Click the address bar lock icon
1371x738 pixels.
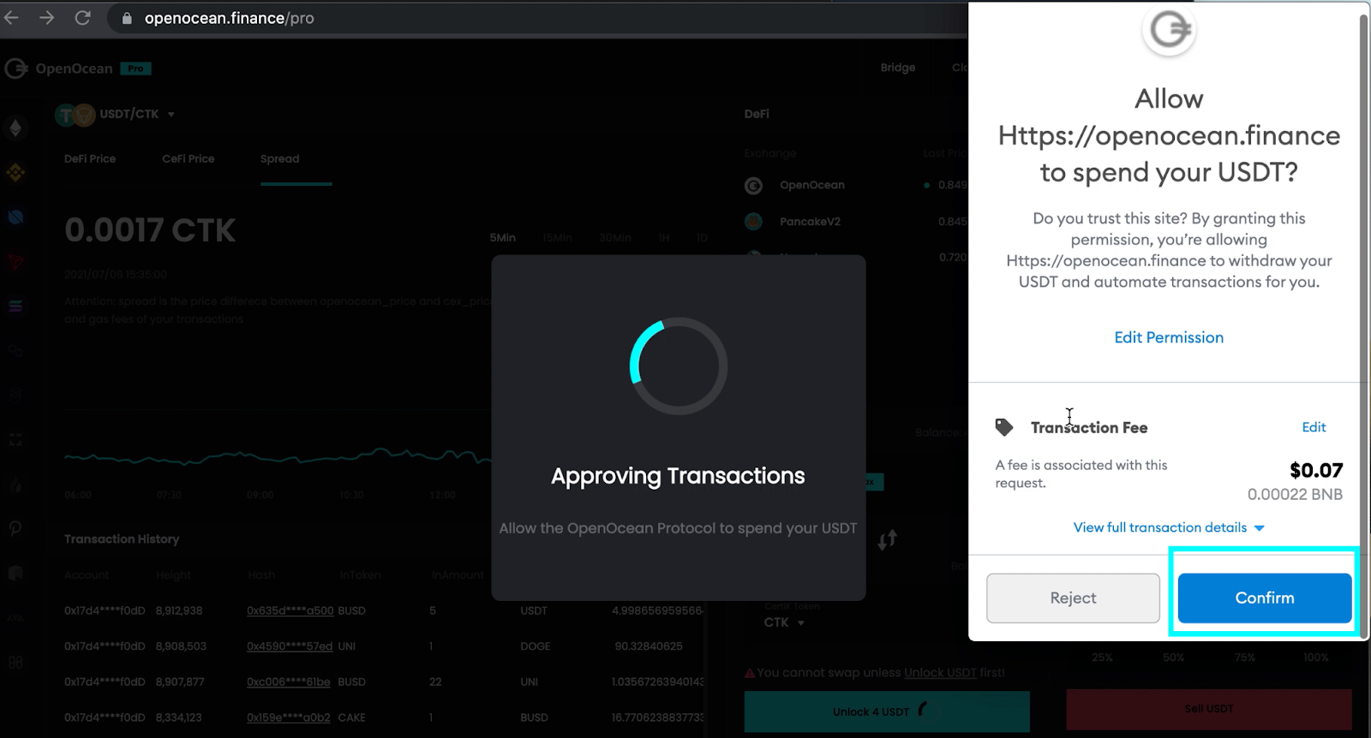click(x=127, y=18)
